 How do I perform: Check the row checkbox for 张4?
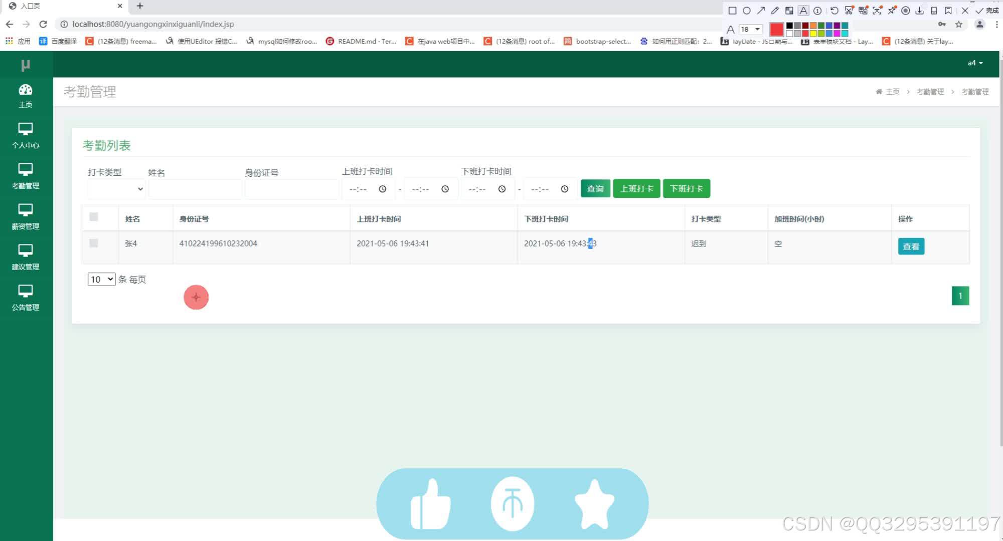94,243
